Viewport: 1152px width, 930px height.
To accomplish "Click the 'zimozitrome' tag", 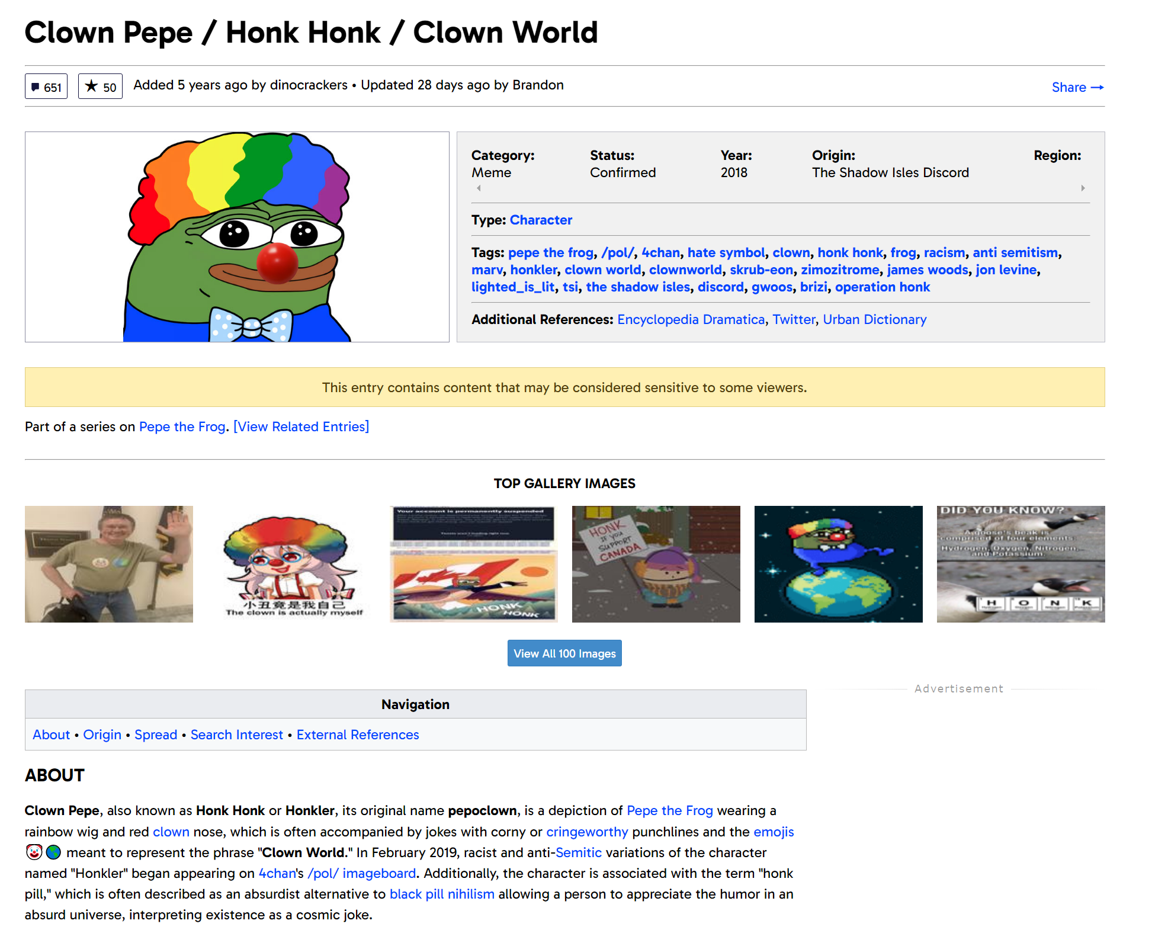I will pos(840,270).
